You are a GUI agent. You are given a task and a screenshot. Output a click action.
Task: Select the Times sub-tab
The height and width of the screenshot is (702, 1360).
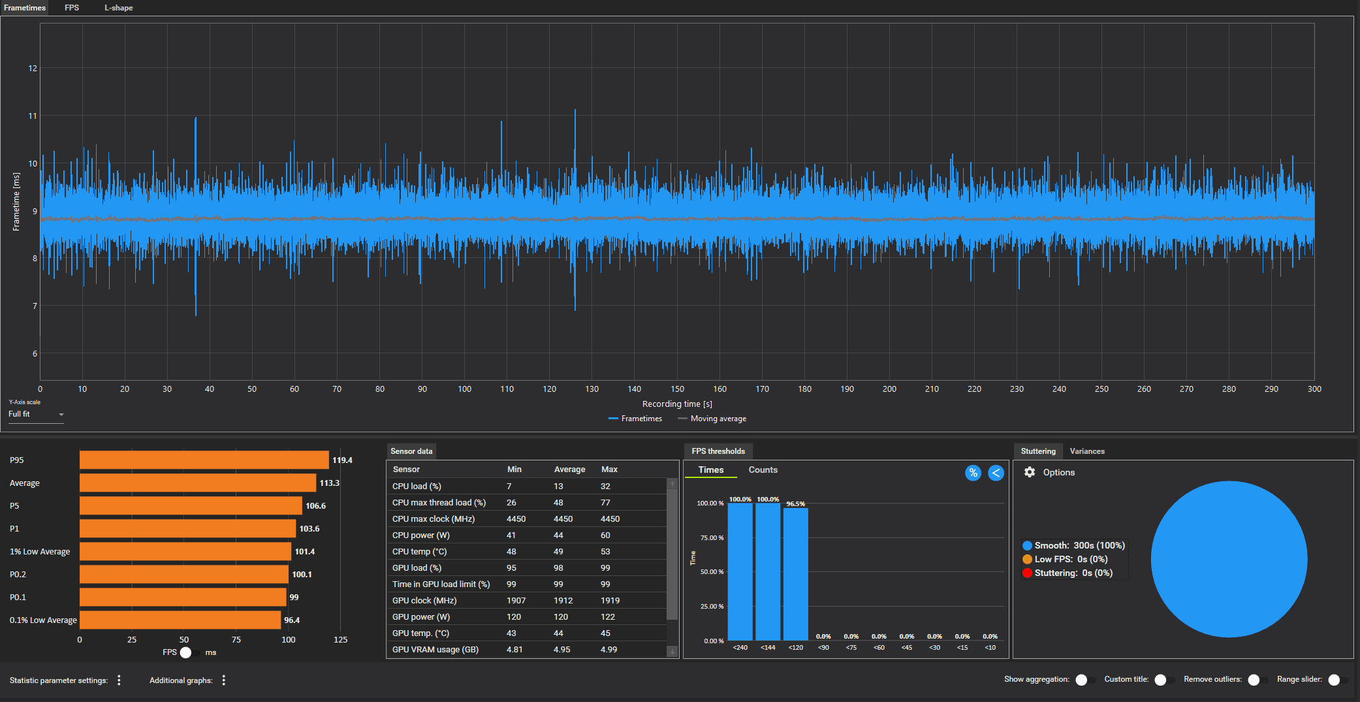711,470
